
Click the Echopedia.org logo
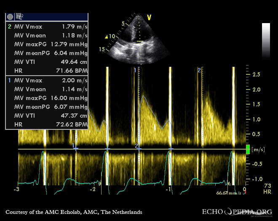point(237,212)
